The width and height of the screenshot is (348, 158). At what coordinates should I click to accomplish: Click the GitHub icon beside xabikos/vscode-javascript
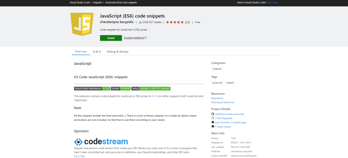coord(213,114)
